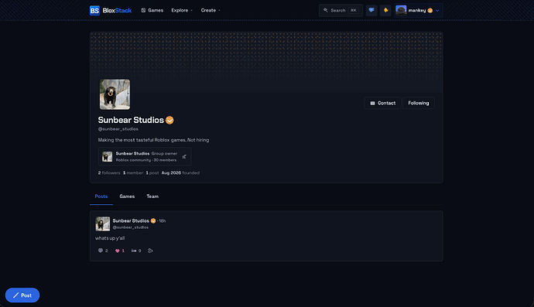Click the verified badge in the post header
This screenshot has height=307, width=534.
[153, 221]
